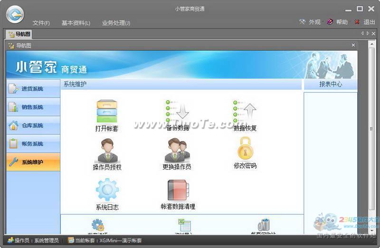
Task: Click the 系统维护 section heading
Action: coord(75,84)
